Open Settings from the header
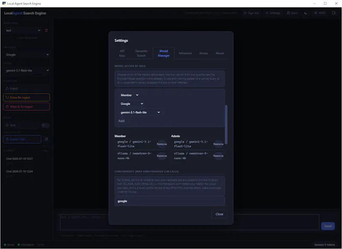This screenshot has width=342, height=249. coord(273,13)
